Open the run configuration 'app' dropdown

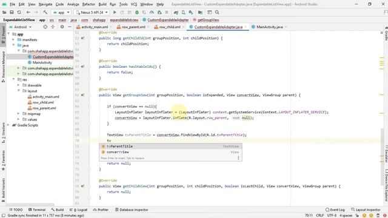coord(61,12)
